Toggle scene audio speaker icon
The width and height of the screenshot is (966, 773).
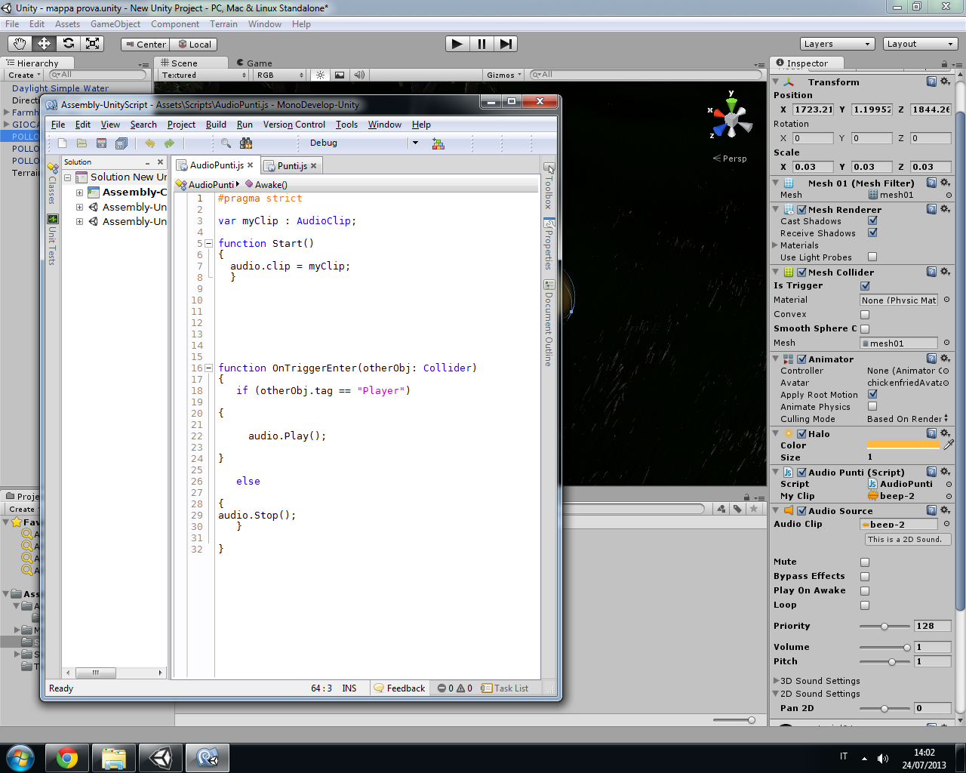359,75
